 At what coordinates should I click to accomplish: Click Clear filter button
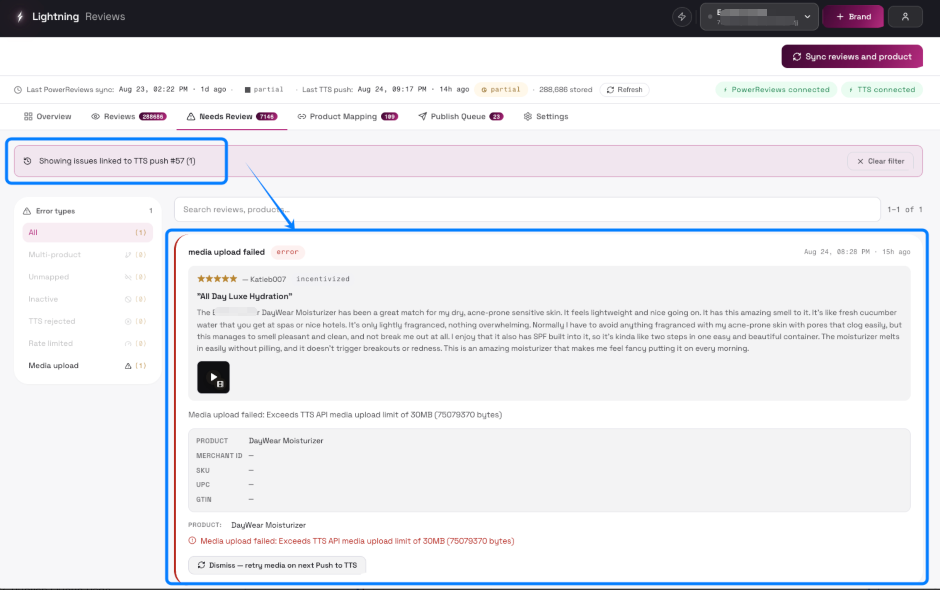[x=880, y=161]
